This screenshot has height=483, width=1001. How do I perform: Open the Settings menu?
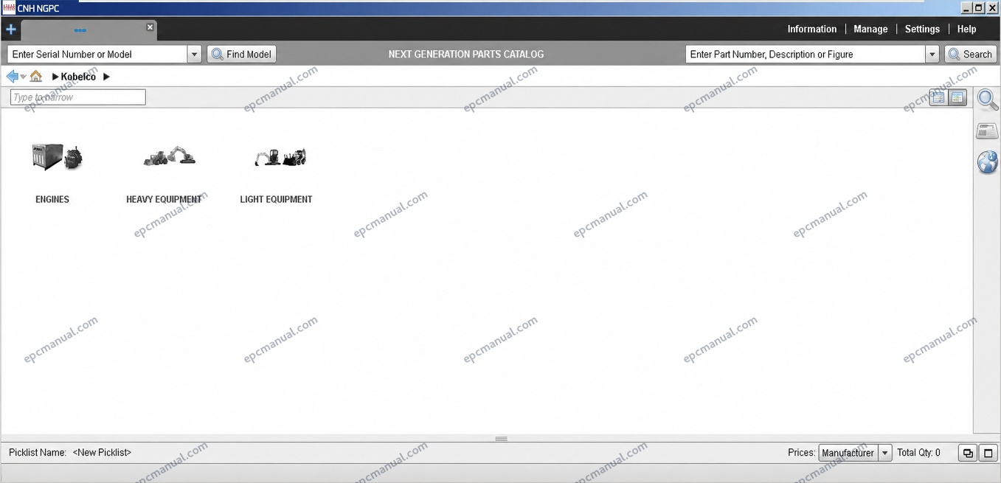click(922, 29)
